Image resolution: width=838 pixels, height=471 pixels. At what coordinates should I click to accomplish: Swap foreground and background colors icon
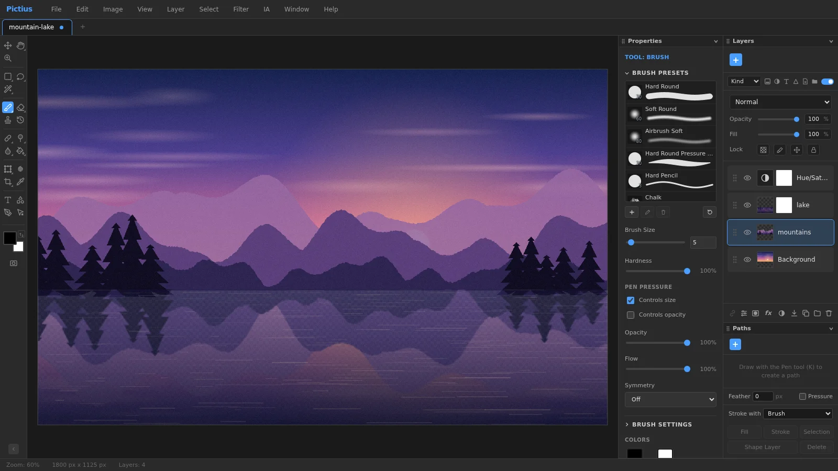(21, 234)
